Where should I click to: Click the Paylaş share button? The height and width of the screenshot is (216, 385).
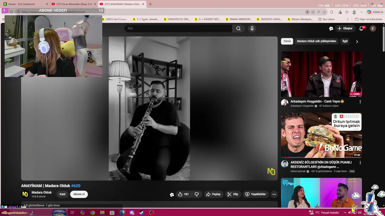213,194
